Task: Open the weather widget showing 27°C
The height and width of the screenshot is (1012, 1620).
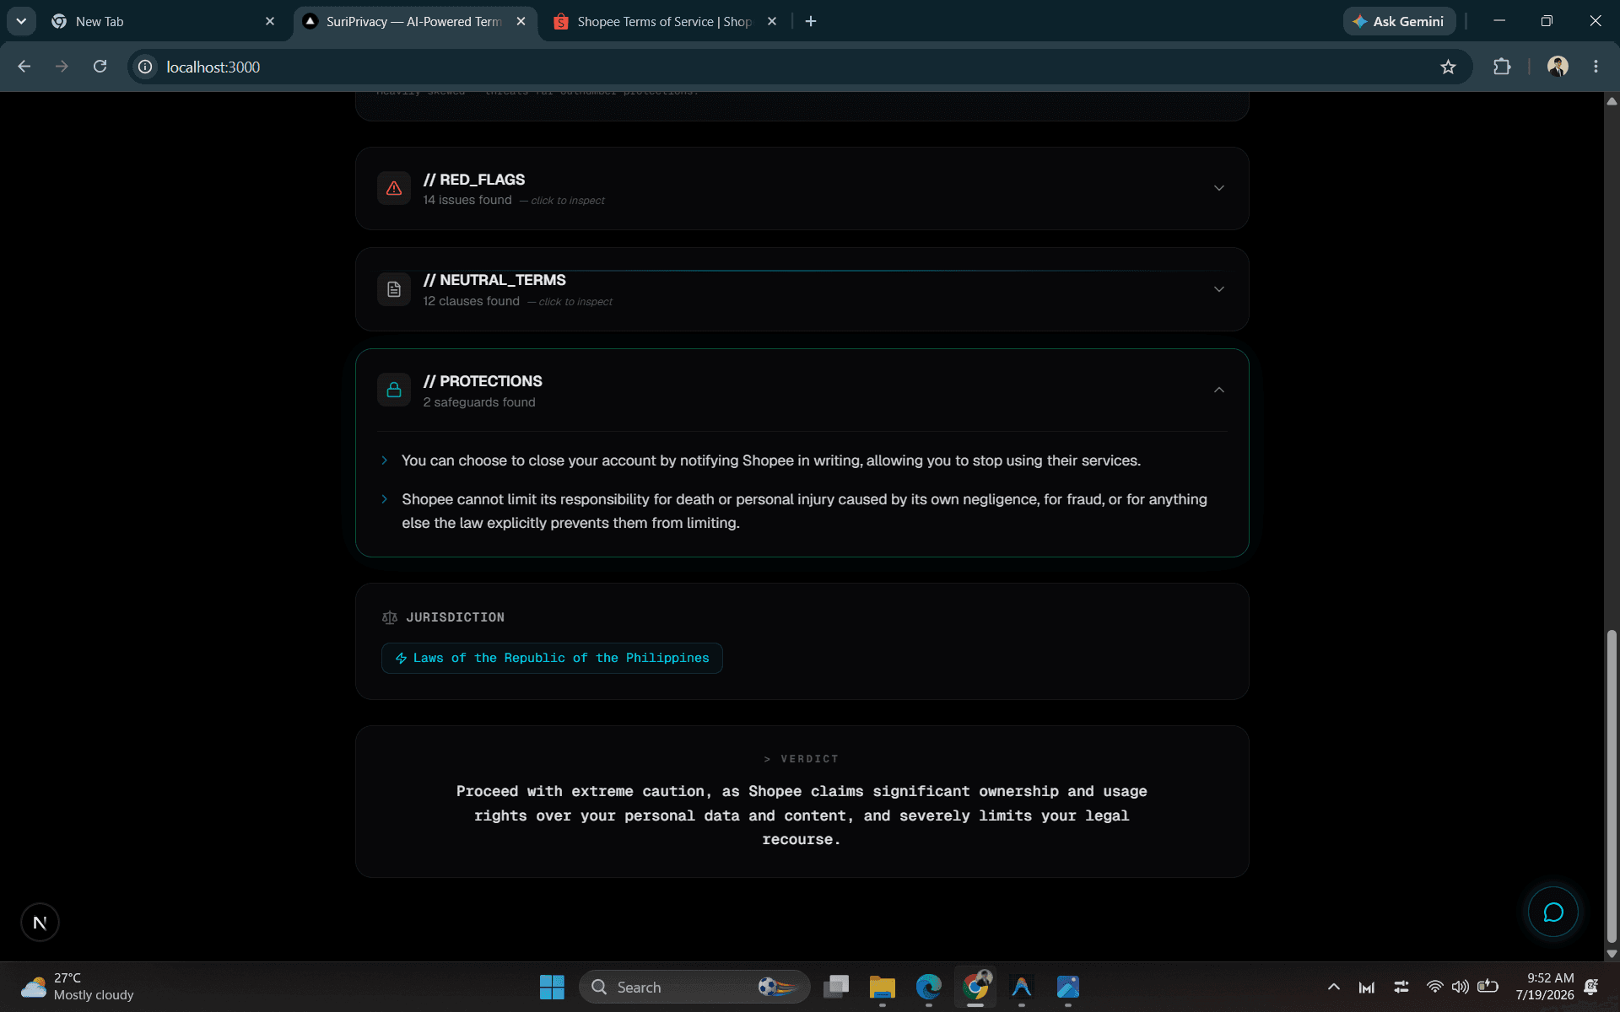Action: [78, 987]
